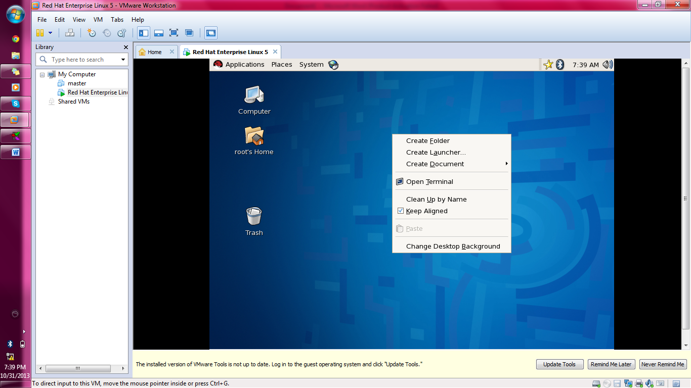This screenshot has width=691, height=388.
Task: Click the Update Tools button
Action: (x=559, y=364)
